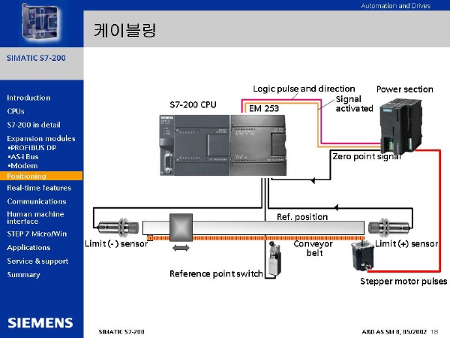
Task: Click the SIMATIC S7-200 sidebar heading
Action: click(36, 58)
